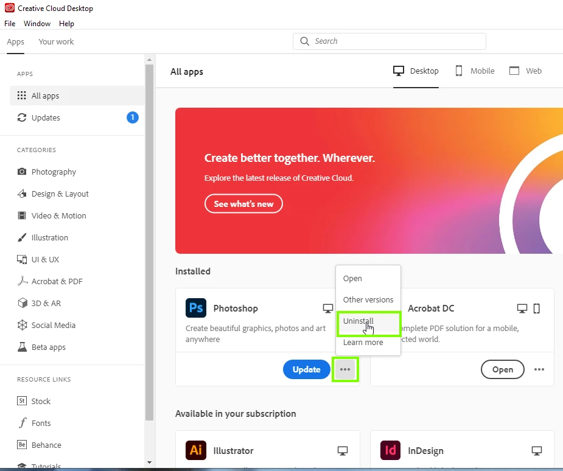563x471 pixels.
Task: Open the Window menu
Action: (37, 24)
